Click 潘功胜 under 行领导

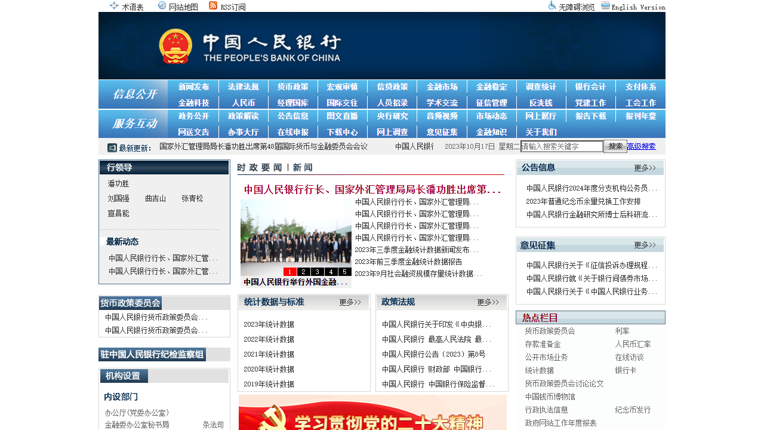pos(118,183)
